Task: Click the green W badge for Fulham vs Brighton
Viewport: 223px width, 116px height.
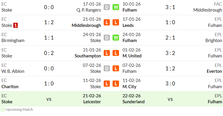Action: click(116, 38)
